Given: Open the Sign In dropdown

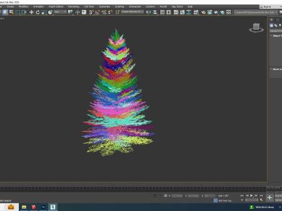Looking at the screenshot, I should tap(271, 6).
